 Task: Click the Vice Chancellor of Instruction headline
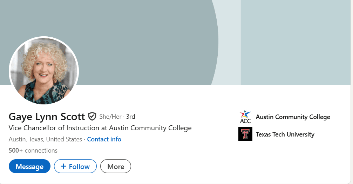(x=100, y=128)
